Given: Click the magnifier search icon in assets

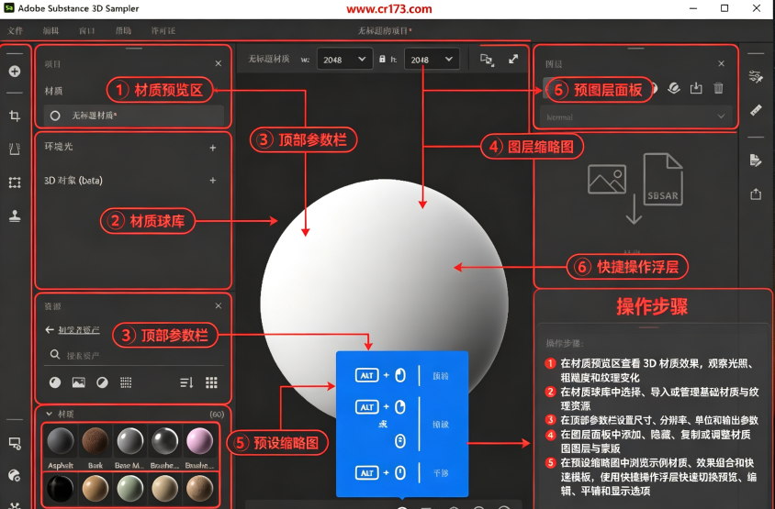Looking at the screenshot, I should pos(55,355).
